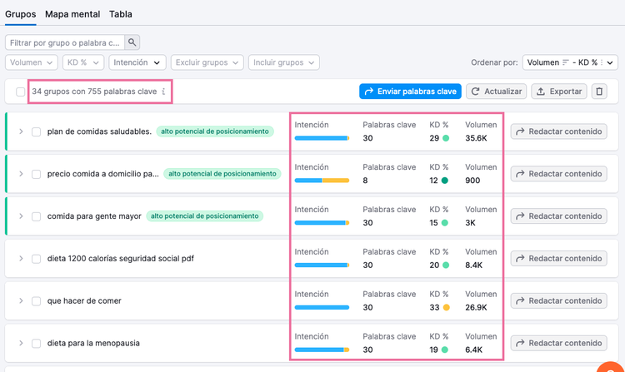Viewport: 625px width, 372px height.
Task: Click intent bar of precio comida a domicilio
Action: point(322,181)
